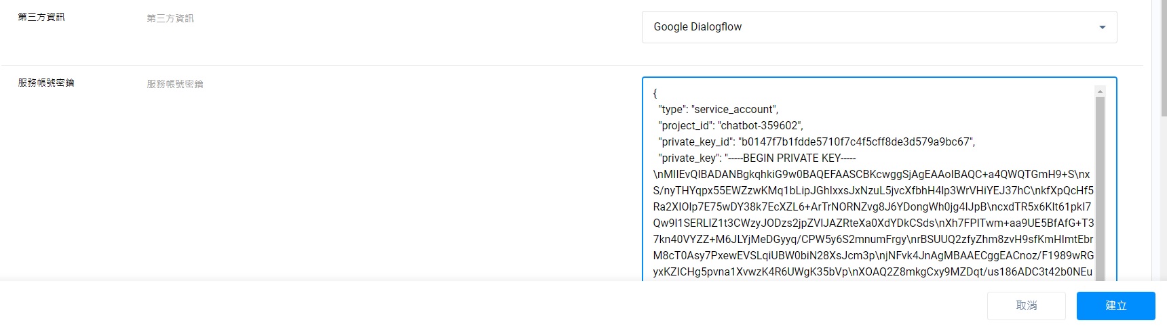1167x329 pixels.
Task: Click the third-party dropdown arrow icon
Action: pos(1102,27)
